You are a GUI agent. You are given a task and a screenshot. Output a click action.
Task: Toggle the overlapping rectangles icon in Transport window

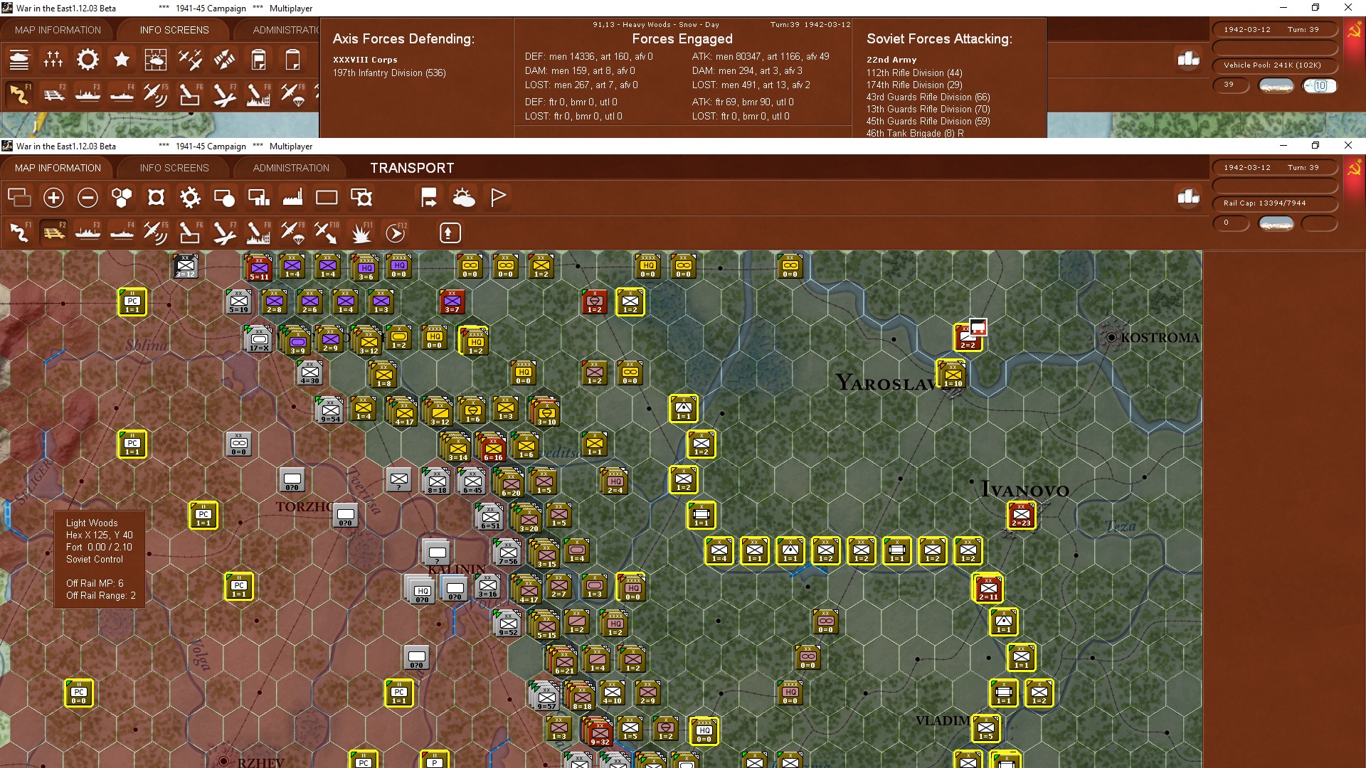point(19,198)
